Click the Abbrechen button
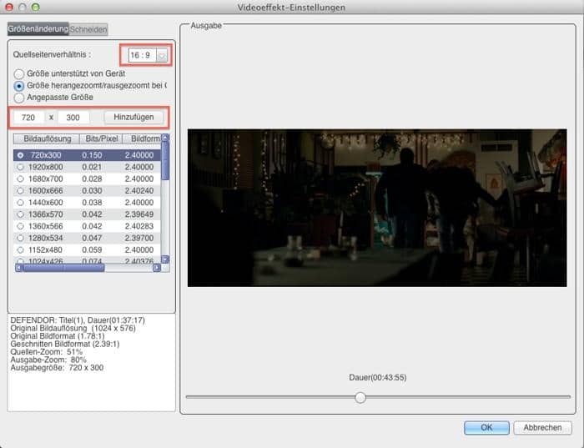This screenshot has width=584, height=448. (x=542, y=427)
